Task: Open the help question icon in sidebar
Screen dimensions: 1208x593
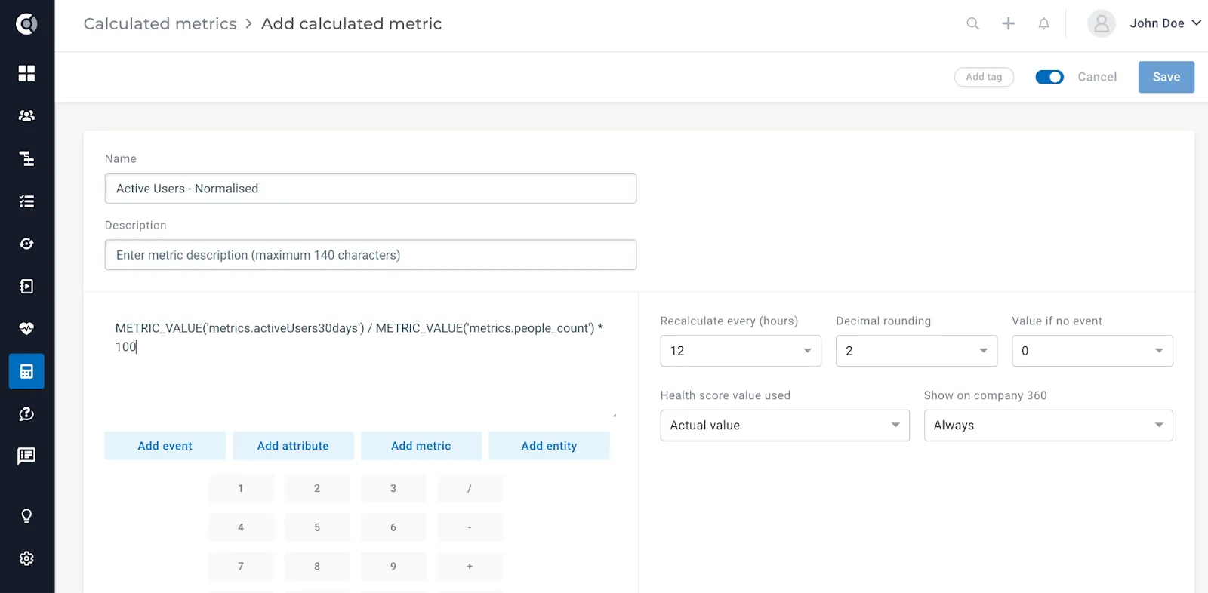Action: (x=26, y=413)
